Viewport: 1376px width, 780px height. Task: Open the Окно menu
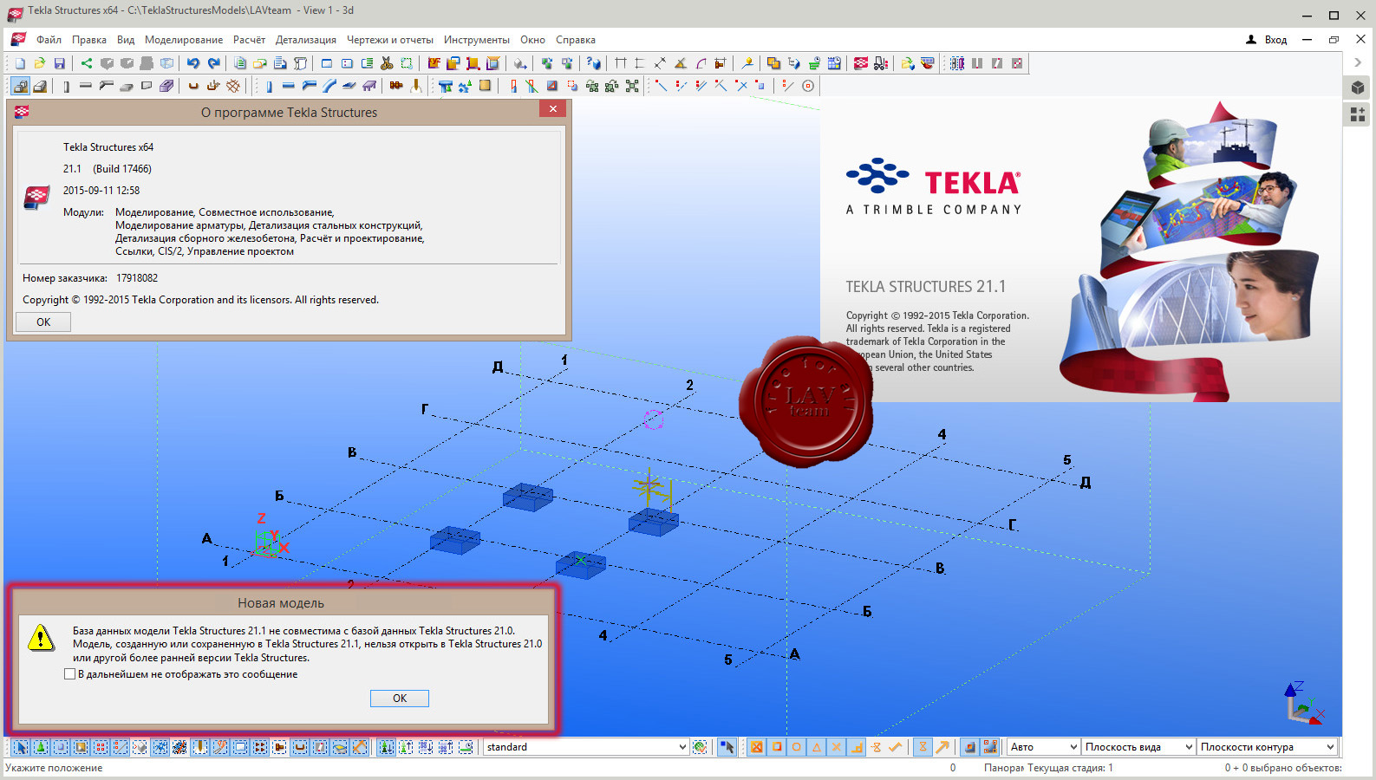(532, 40)
